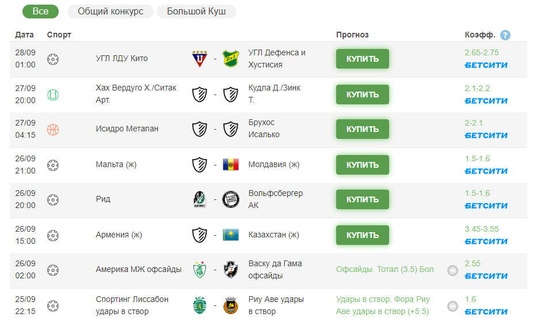Open Бетсити link in Рид row
Viewport: 533px width, 321px height.
pyautogui.click(x=486, y=206)
